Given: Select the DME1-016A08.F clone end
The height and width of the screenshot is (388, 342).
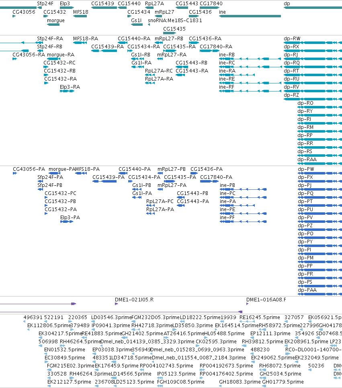Looking at the screenshot, I should (x=266, y=300).
